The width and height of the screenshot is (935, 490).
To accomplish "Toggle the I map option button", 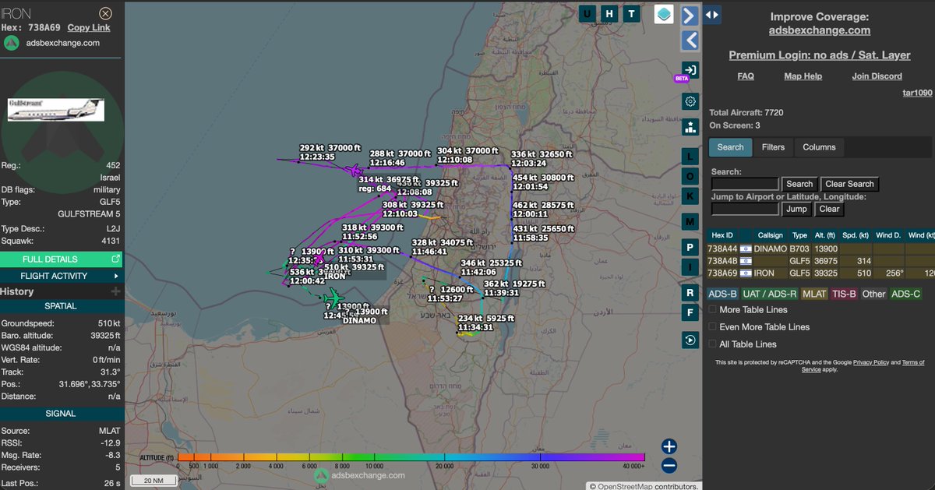I will coord(690,268).
